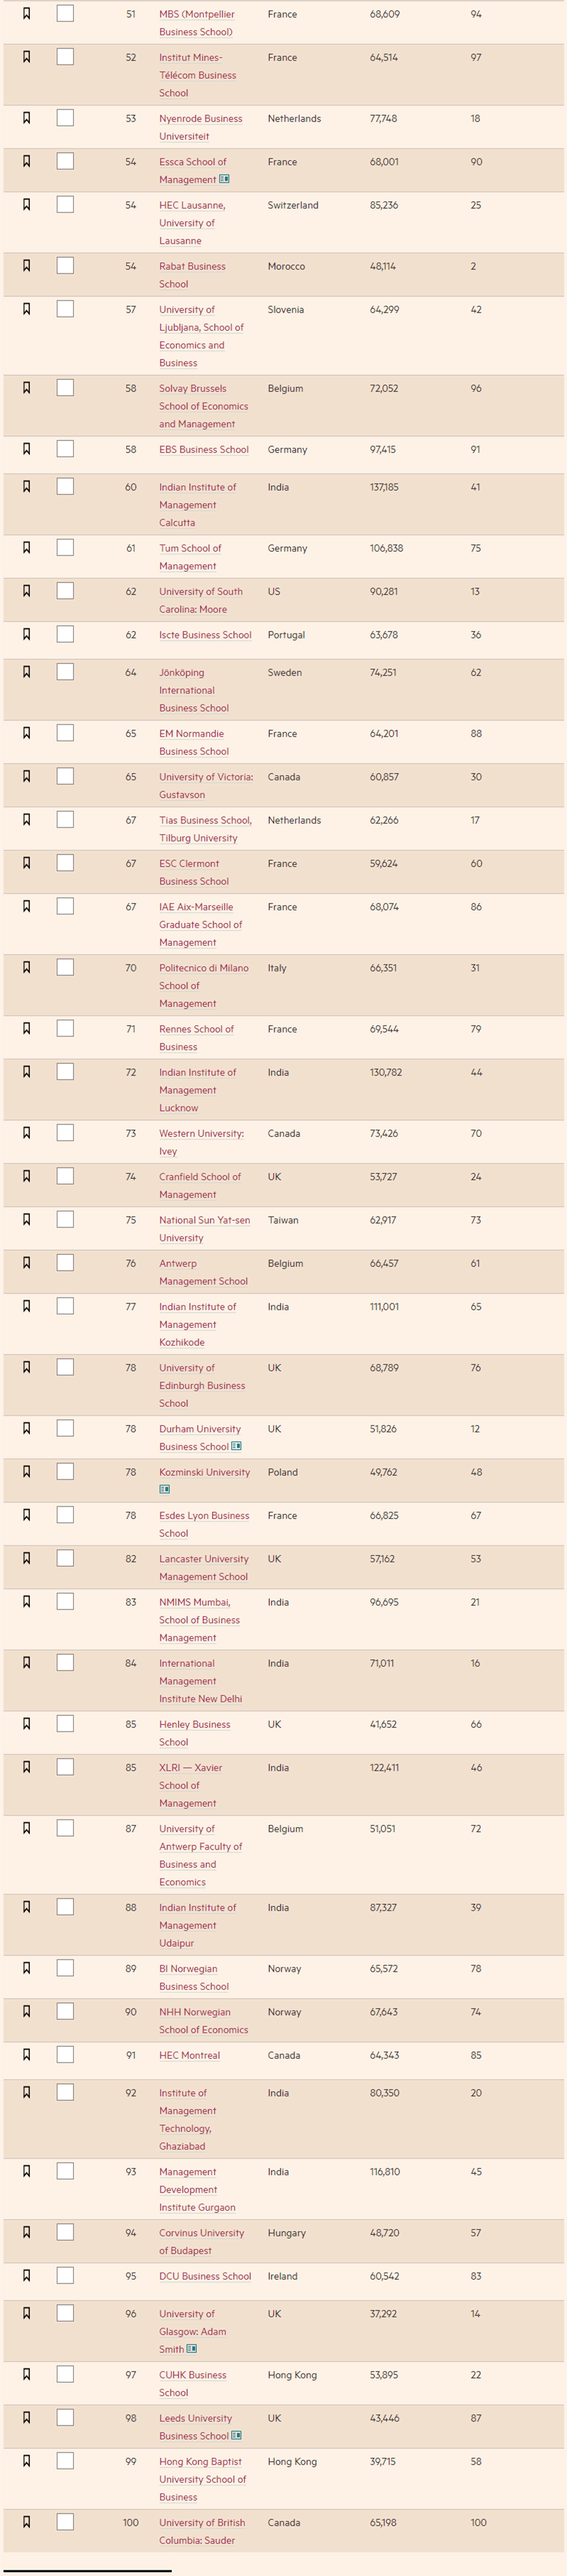
Task: Bookmark the Institut Mines-Télécom Business School row
Action: (26, 57)
